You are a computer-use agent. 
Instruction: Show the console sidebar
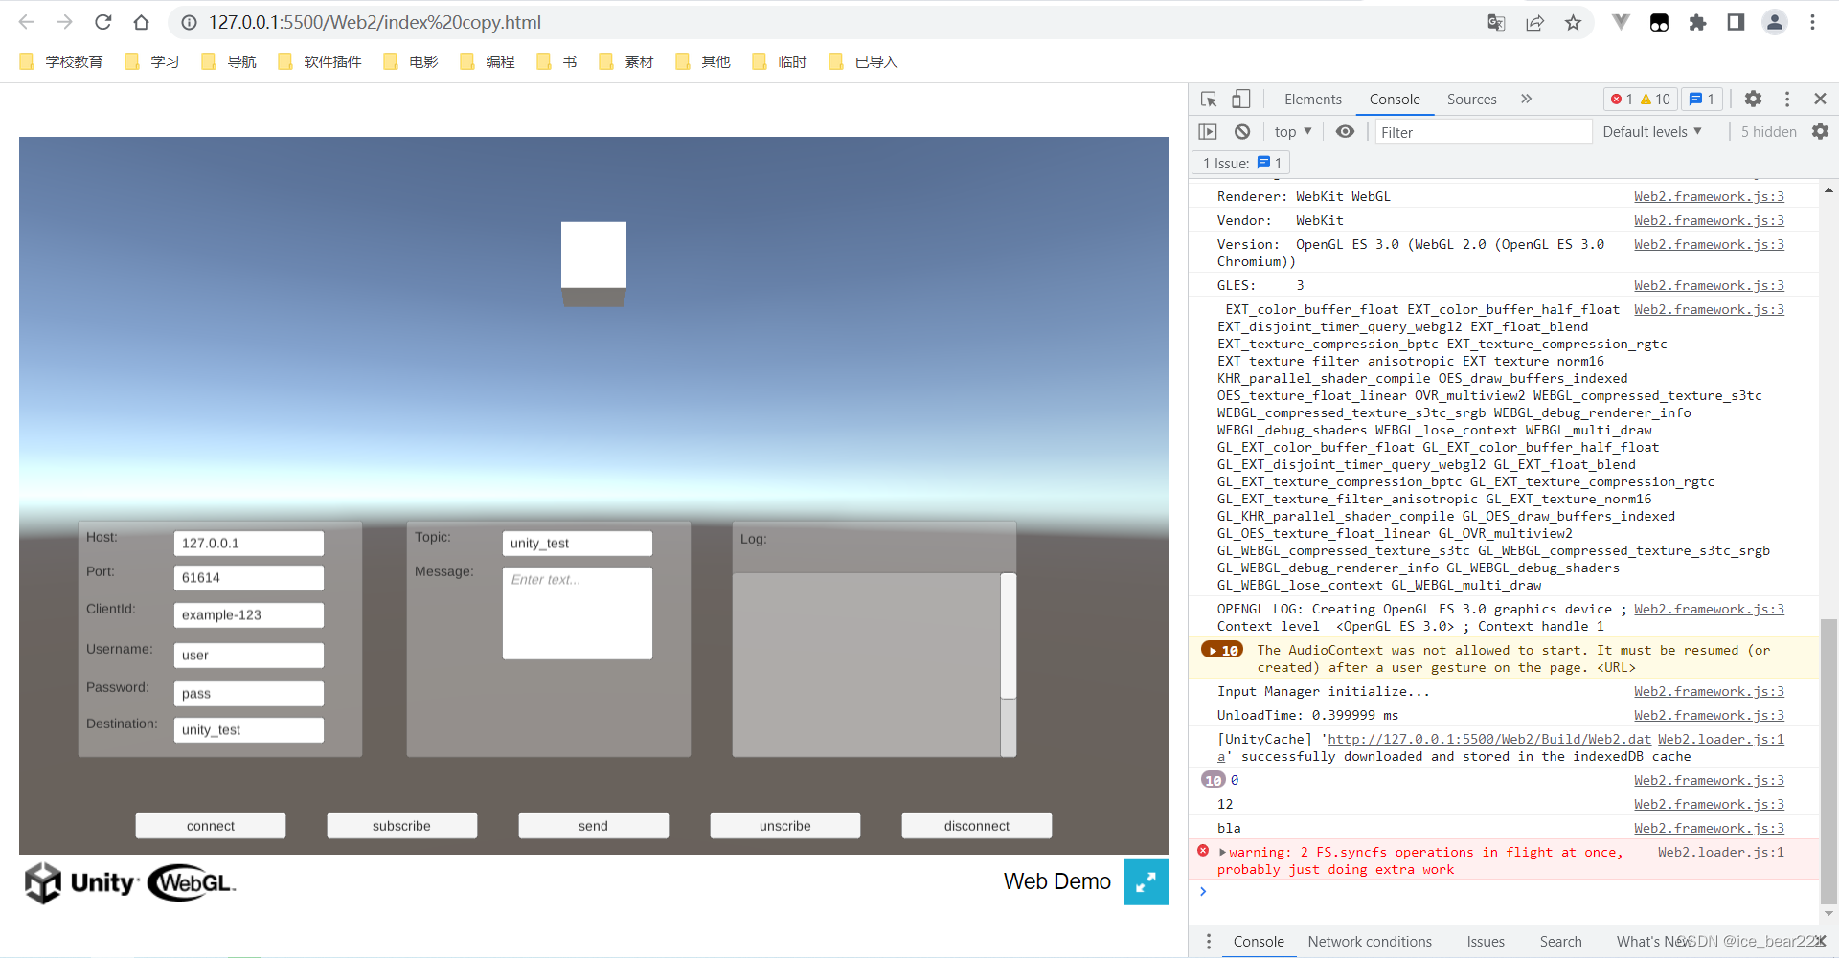pyautogui.click(x=1207, y=131)
